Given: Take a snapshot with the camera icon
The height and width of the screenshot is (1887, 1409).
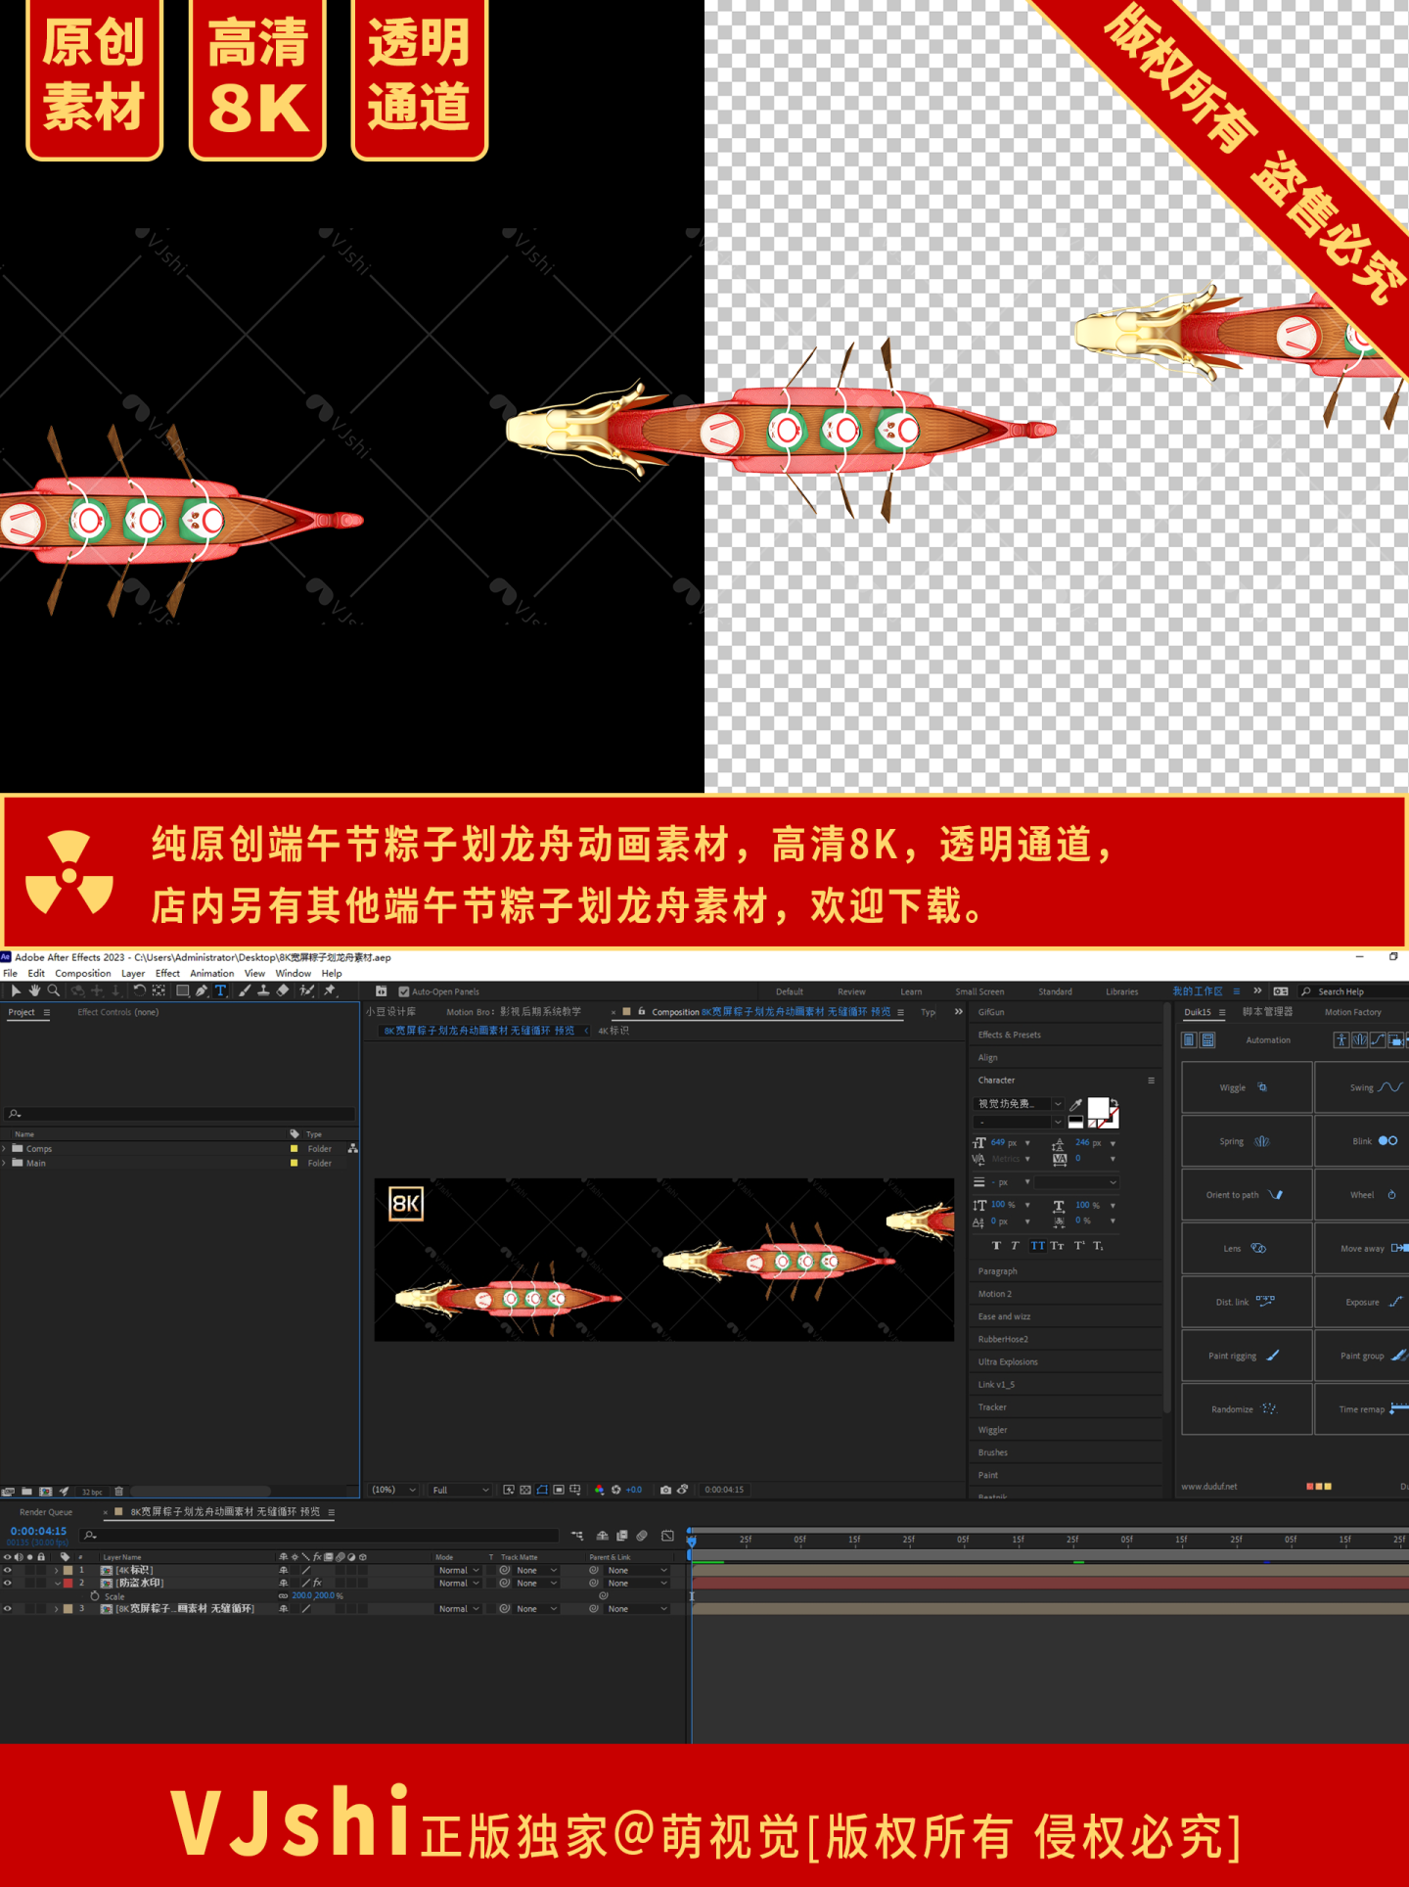Looking at the screenshot, I should [665, 1490].
